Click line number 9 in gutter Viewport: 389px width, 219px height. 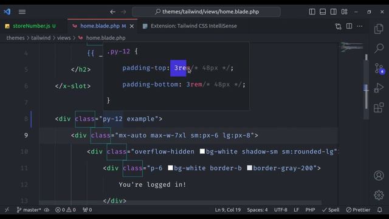[x=26, y=135]
